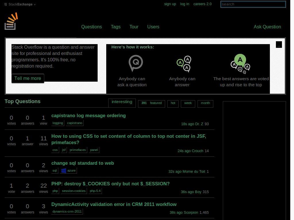Expand the StackExchange dropdown arrow
The width and height of the screenshot is (294, 220).
[x=35, y=5]
